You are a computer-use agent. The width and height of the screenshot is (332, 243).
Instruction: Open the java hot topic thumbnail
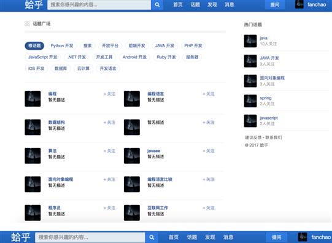pos(250,41)
